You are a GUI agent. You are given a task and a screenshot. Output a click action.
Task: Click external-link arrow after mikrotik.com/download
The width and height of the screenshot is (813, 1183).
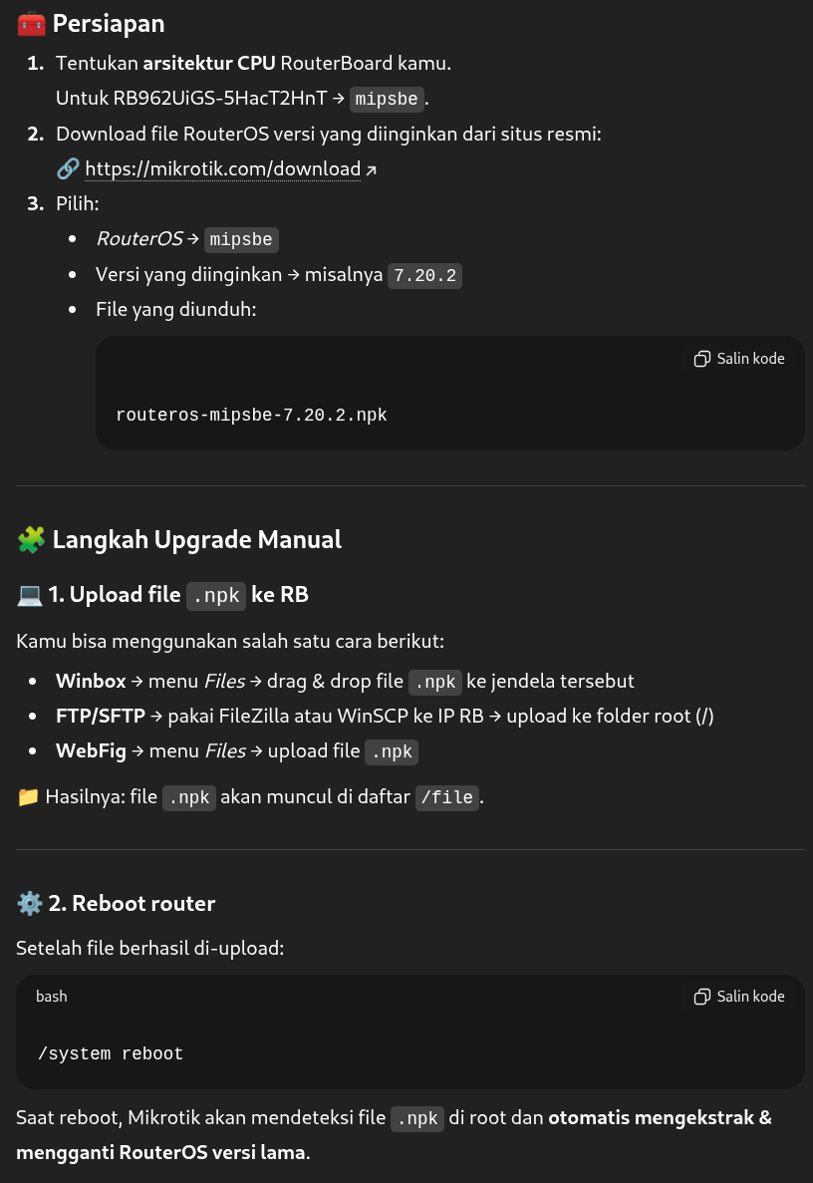pyautogui.click(x=372, y=170)
